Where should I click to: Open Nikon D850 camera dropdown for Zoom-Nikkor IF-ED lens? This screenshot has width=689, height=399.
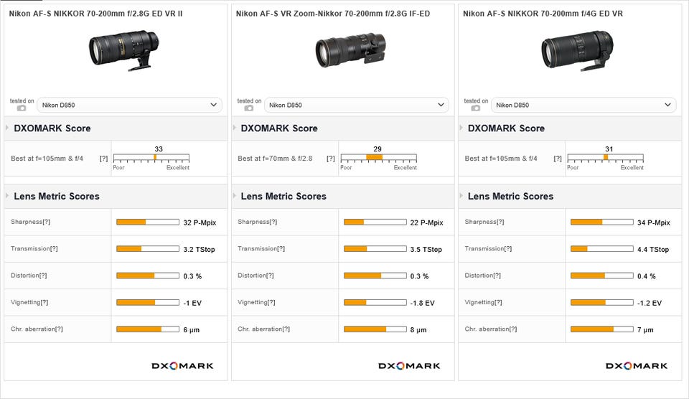click(356, 105)
